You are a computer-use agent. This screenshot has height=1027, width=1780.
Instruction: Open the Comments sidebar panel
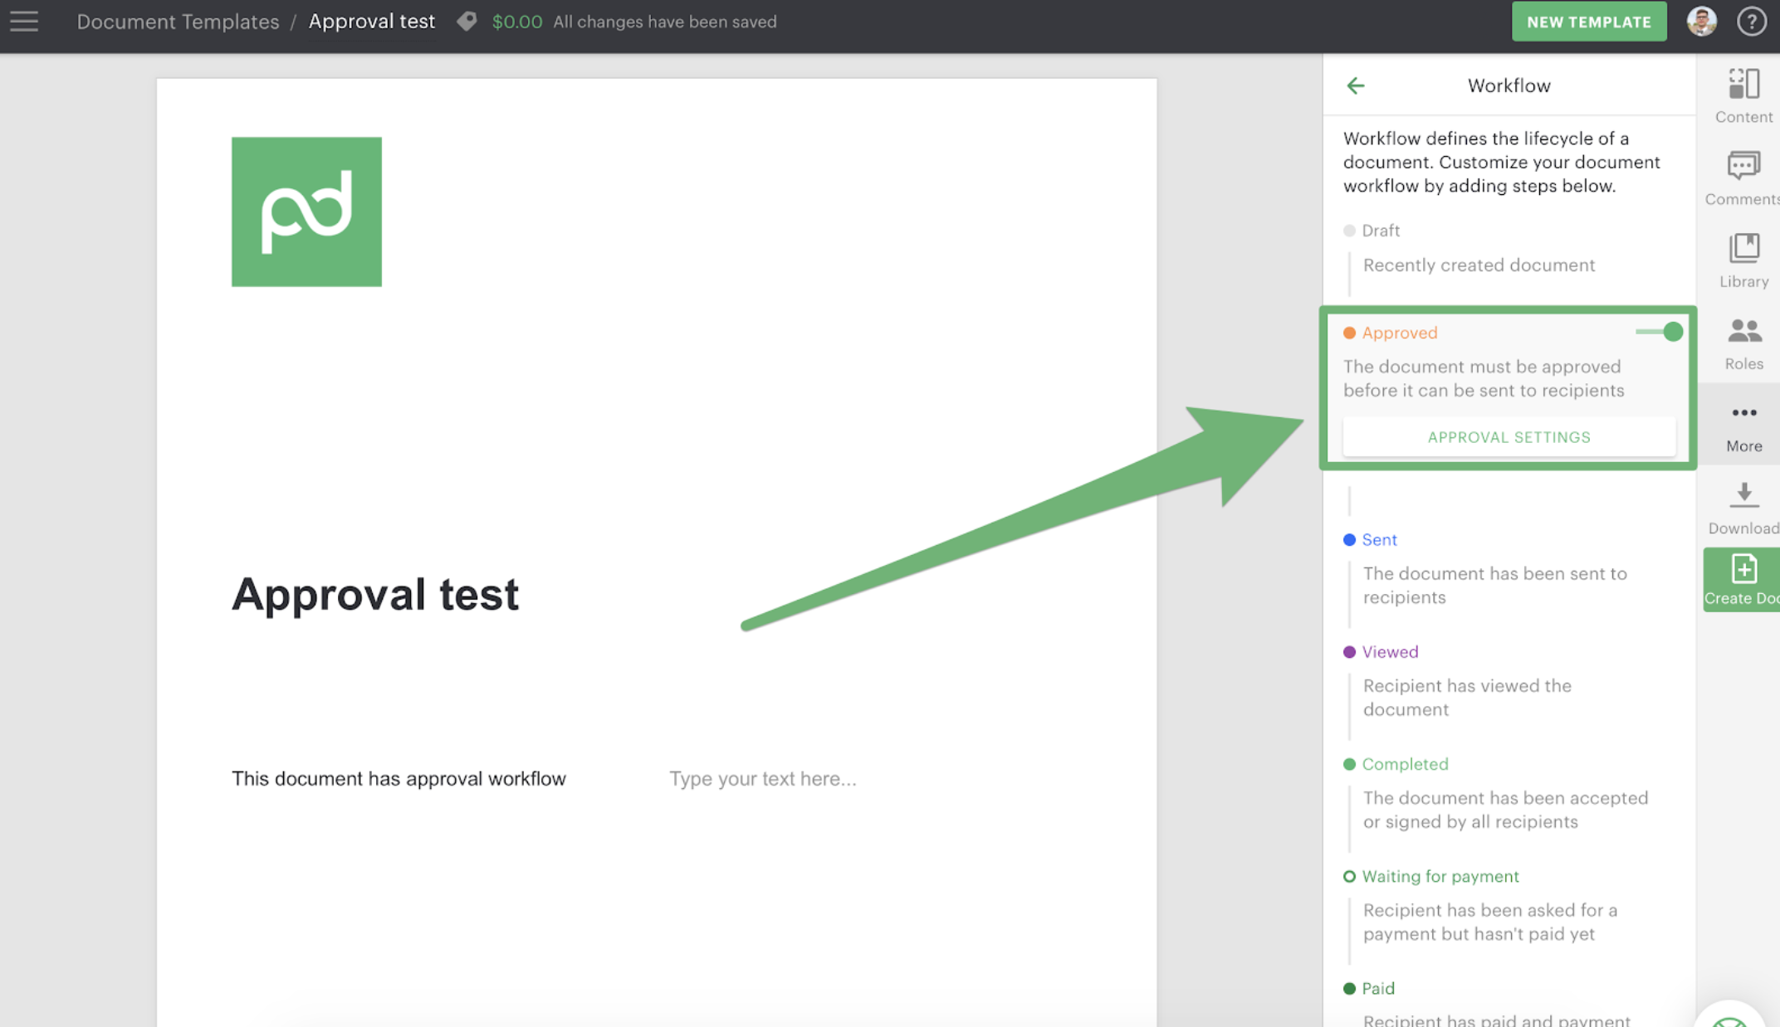[x=1743, y=178]
